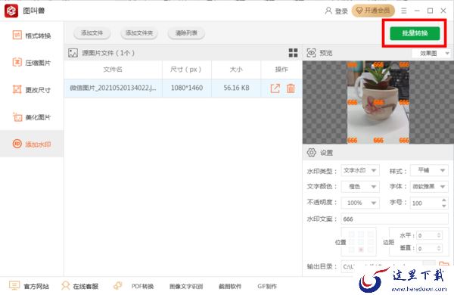The image size is (454, 295).
Task: Click the user avatar icon beside 登录
Action: (x=328, y=11)
